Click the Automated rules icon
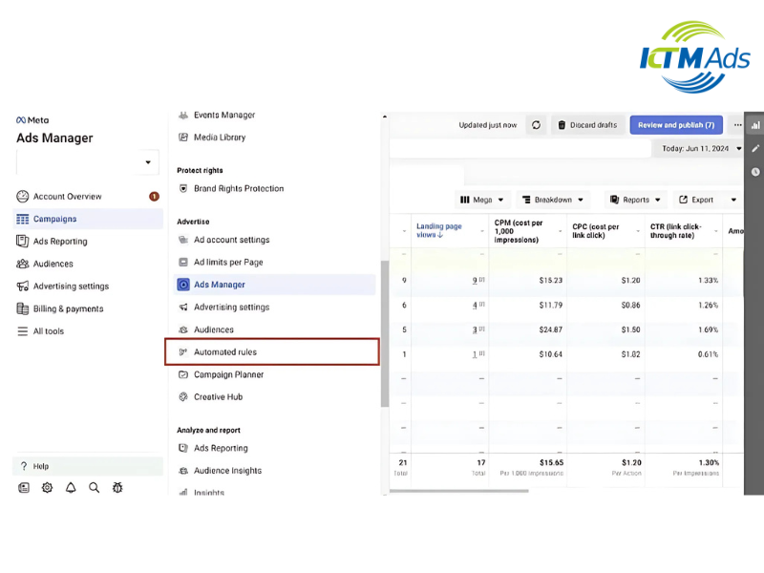764x573 pixels. click(183, 351)
